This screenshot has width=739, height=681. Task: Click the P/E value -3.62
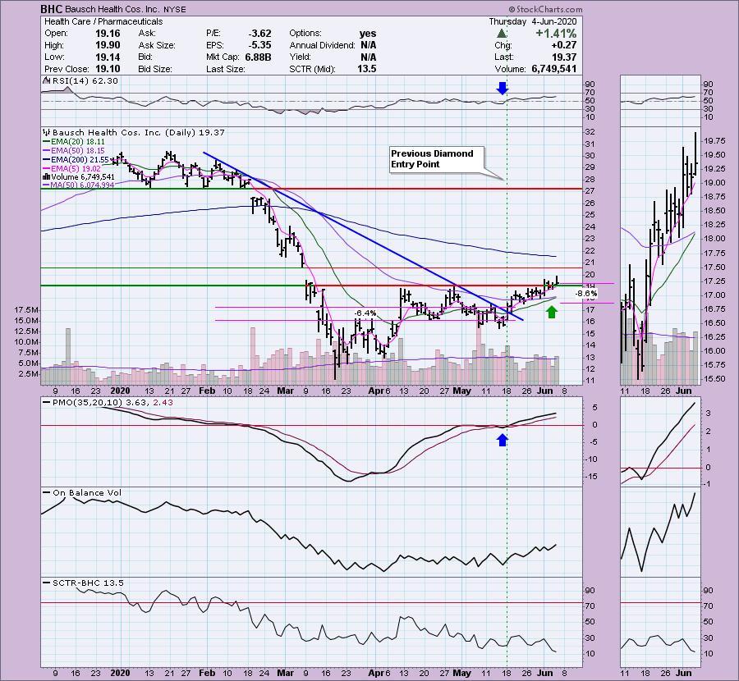point(260,34)
